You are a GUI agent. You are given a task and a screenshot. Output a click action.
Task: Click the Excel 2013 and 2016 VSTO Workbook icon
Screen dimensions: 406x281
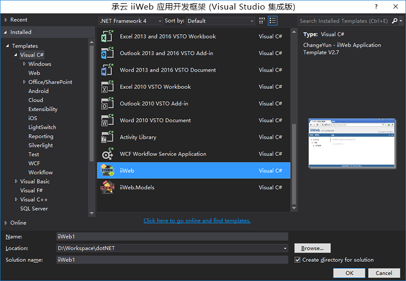[107, 36]
